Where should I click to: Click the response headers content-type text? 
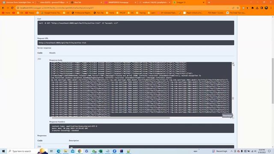click(74, 126)
